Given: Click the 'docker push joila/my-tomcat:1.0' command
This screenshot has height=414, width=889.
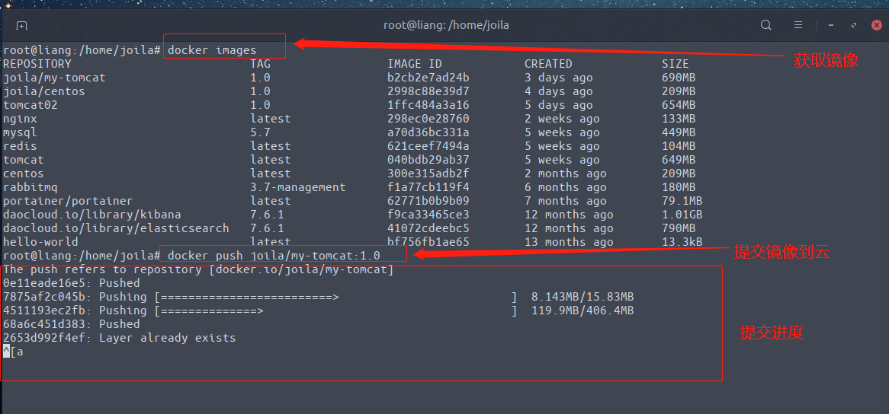Looking at the screenshot, I should click(x=273, y=255).
